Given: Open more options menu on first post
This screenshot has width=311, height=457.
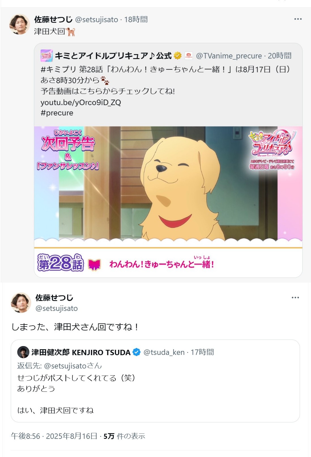Looking at the screenshot, I should (x=298, y=19).
